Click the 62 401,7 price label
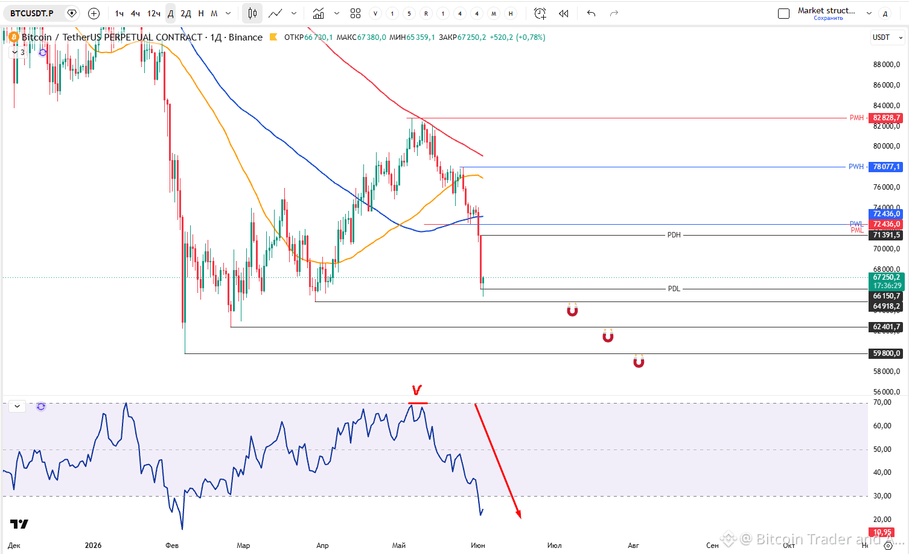The width and height of the screenshot is (909, 554). point(885,327)
